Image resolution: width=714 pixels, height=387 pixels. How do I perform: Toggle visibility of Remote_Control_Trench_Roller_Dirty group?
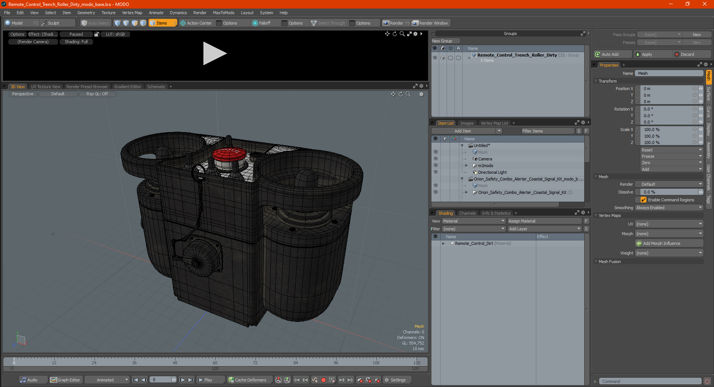pyautogui.click(x=435, y=58)
